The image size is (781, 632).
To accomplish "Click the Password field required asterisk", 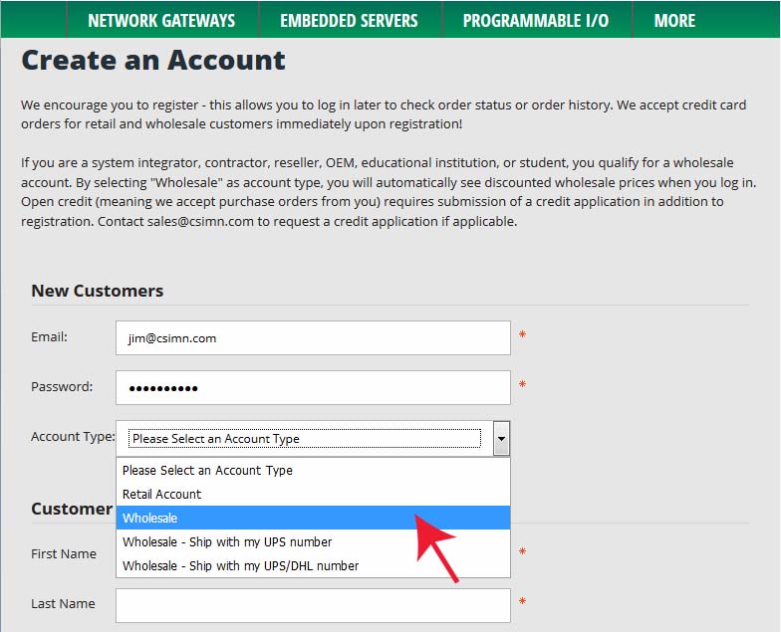I will pos(522,384).
